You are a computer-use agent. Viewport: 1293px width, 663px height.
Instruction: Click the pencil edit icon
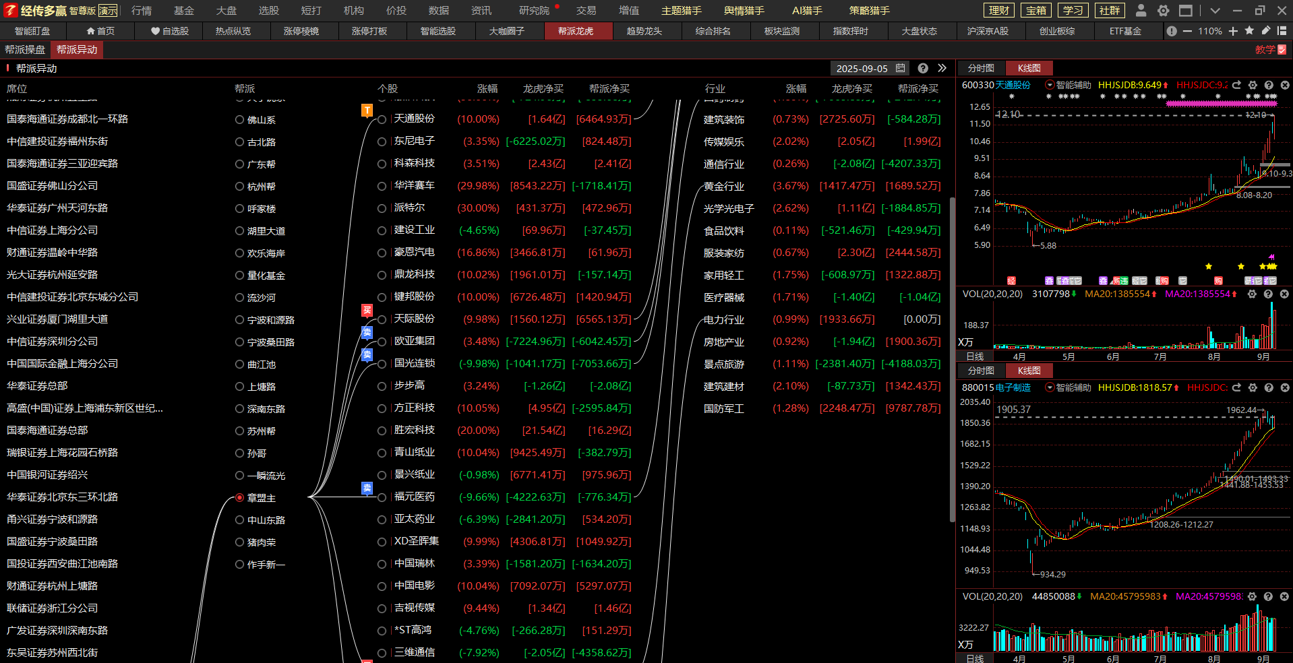pyautogui.click(x=1265, y=31)
